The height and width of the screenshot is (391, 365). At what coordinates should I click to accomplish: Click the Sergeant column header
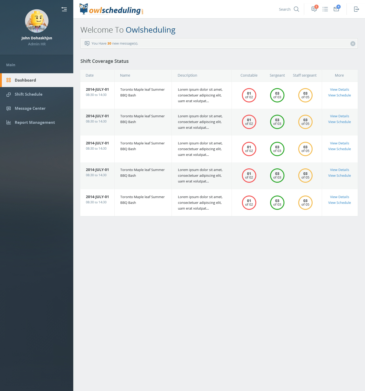click(x=277, y=75)
